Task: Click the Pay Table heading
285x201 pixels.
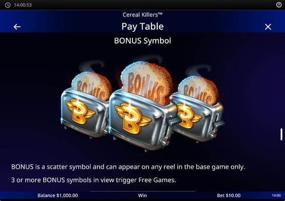Action: [x=142, y=27]
